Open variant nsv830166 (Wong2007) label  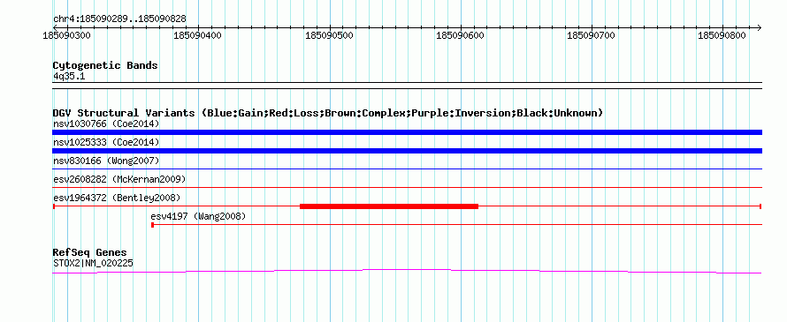106,161
